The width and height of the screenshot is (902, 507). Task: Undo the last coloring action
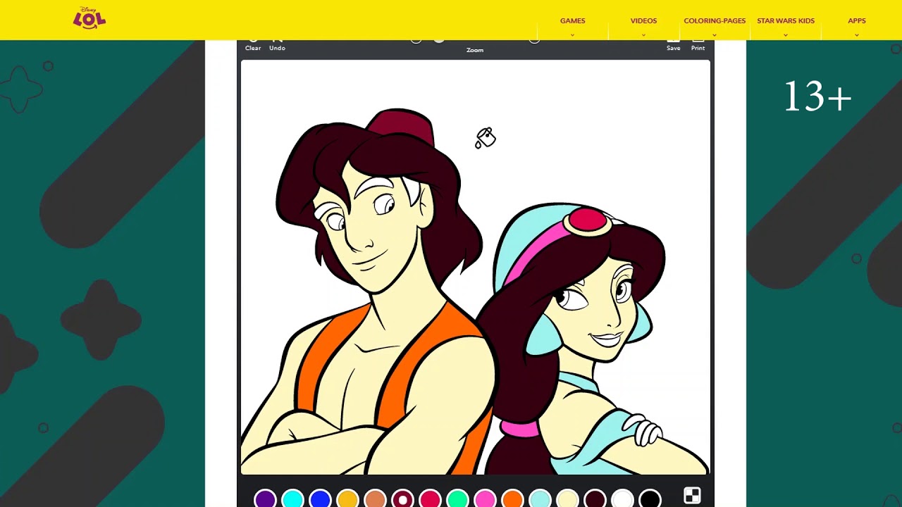[x=277, y=45]
